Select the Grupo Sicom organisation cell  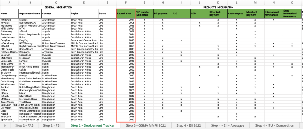click(x=30, y=49)
